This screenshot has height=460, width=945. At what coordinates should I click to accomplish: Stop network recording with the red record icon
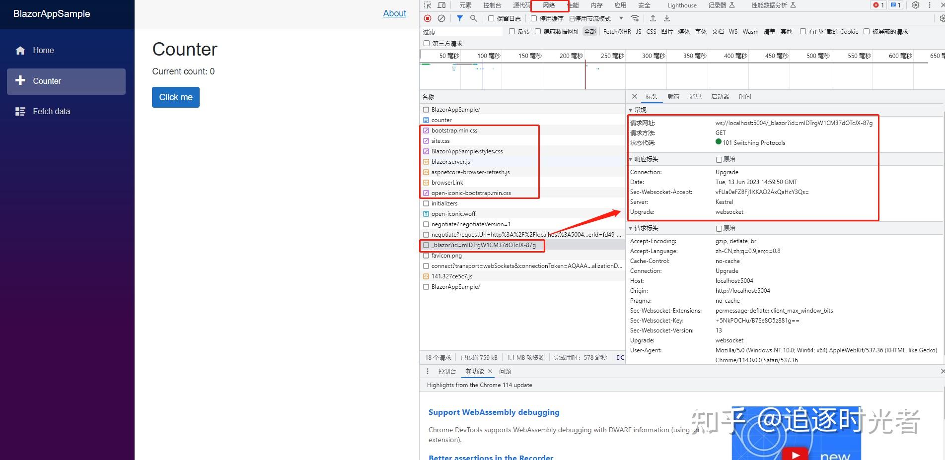427,18
